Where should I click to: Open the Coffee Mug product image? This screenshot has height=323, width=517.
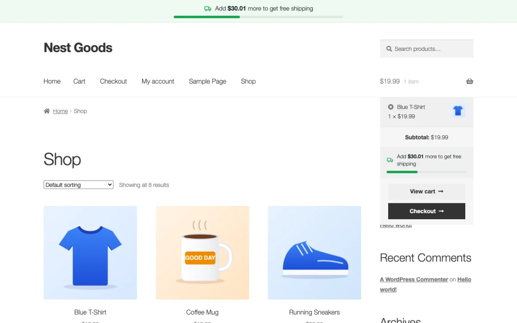(202, 253)
